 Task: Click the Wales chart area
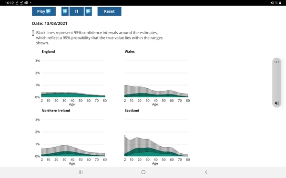[156, 79]
